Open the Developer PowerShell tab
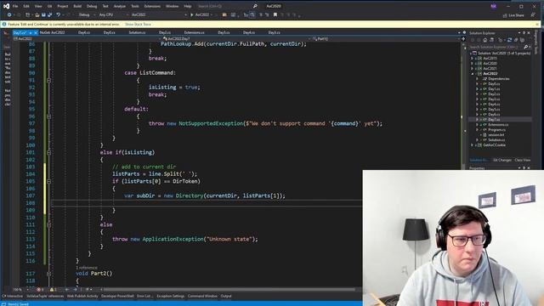The image size is (544, 306). tap(117, 296)
